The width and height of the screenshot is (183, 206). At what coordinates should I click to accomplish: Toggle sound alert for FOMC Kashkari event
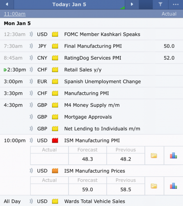coord(31,34)
